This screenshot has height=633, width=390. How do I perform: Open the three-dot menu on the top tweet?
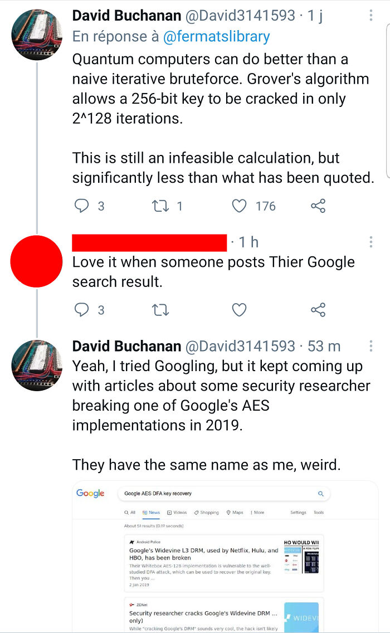[x=372, y=14]
